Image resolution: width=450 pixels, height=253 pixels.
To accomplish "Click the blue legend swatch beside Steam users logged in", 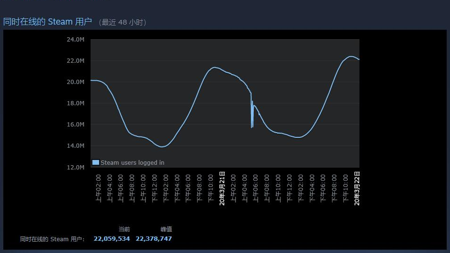I will (x=96, y=162).
